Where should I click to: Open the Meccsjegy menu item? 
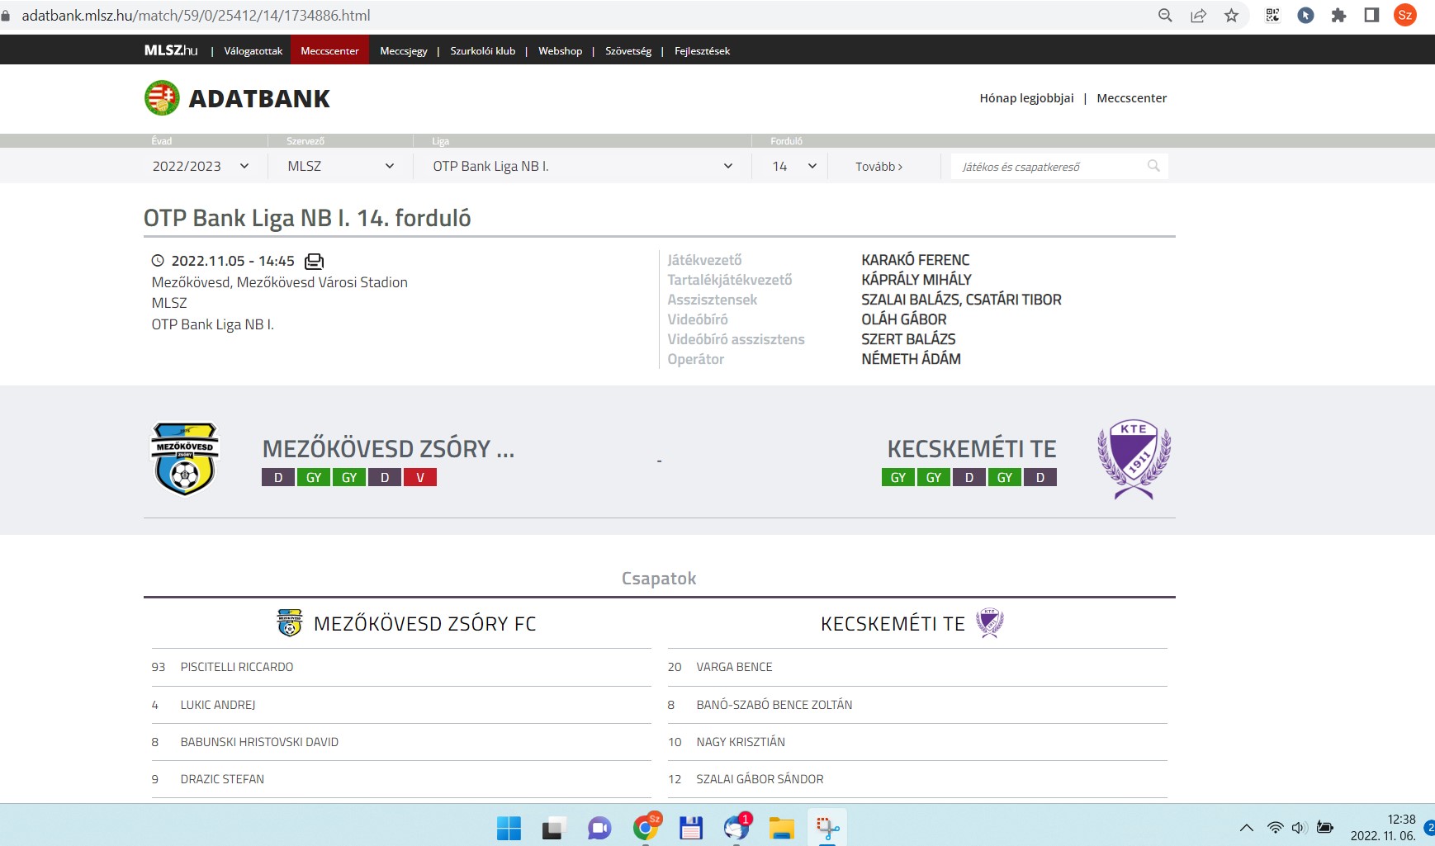404,51
